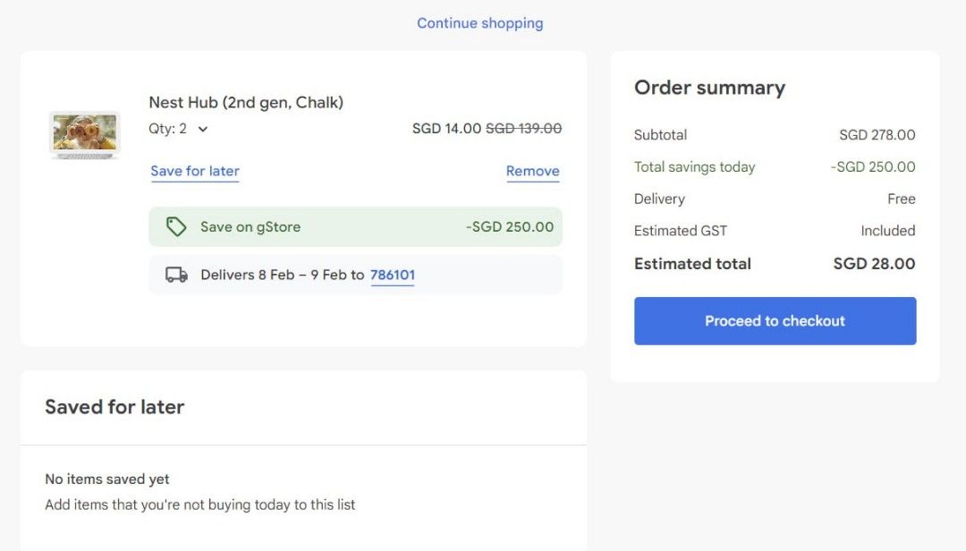Click the Nest Hub product thumbnail
This screenshot has height=551, width=966.
(x=84, y=136)
